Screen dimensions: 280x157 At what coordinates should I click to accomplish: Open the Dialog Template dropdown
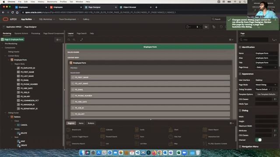(263, 89)
